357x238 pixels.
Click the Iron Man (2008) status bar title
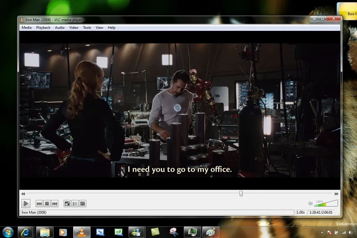pyautogui.click(x=34, y=212)
